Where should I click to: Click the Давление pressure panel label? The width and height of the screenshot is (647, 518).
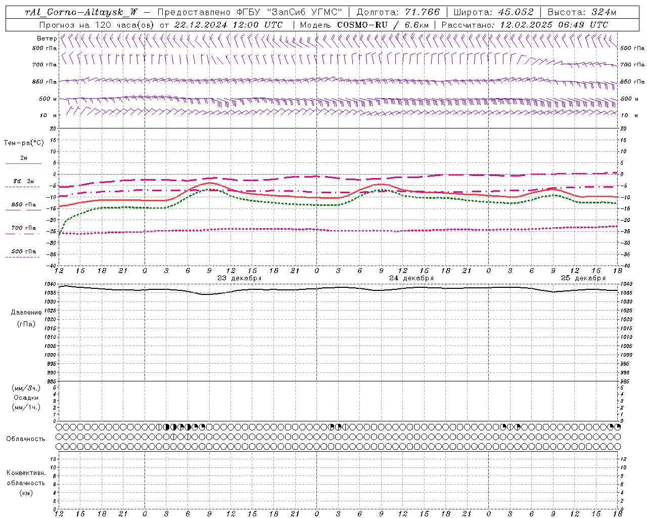26,313
